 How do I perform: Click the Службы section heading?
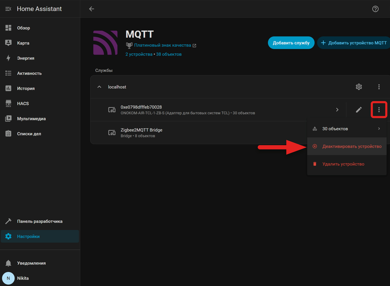(x=104, y=70)
